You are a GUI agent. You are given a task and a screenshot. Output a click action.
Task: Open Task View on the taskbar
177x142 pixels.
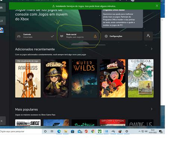(52, 132)
